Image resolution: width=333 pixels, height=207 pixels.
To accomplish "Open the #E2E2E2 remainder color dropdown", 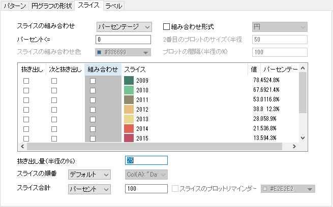I will (x=288, y=189).
